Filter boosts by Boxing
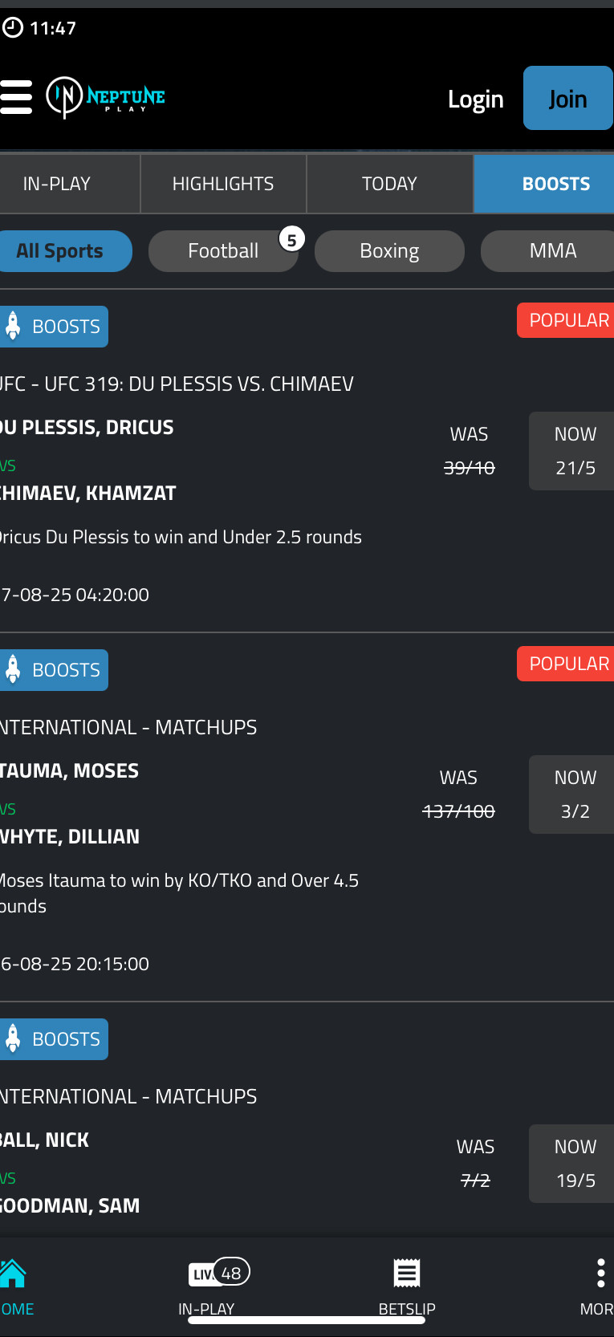Image resolution: width=614 pixels, height=1337 pixels. coord(389,251)
